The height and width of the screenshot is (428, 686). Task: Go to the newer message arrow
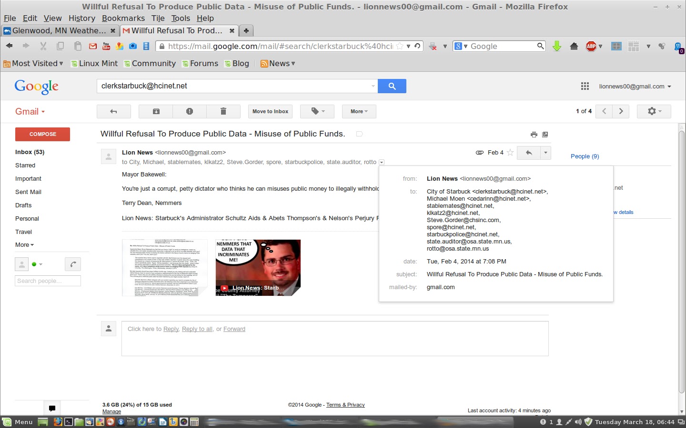604,111
